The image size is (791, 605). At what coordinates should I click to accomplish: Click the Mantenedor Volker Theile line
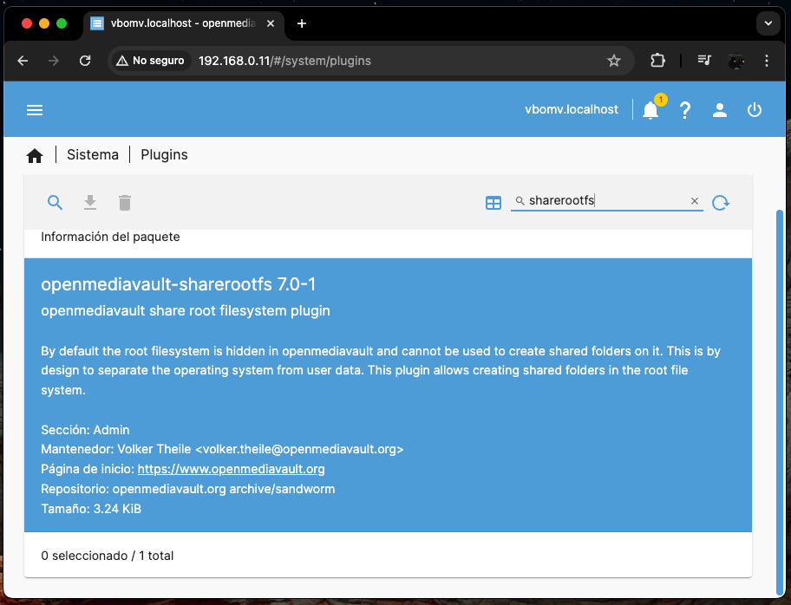pos(222,449)
